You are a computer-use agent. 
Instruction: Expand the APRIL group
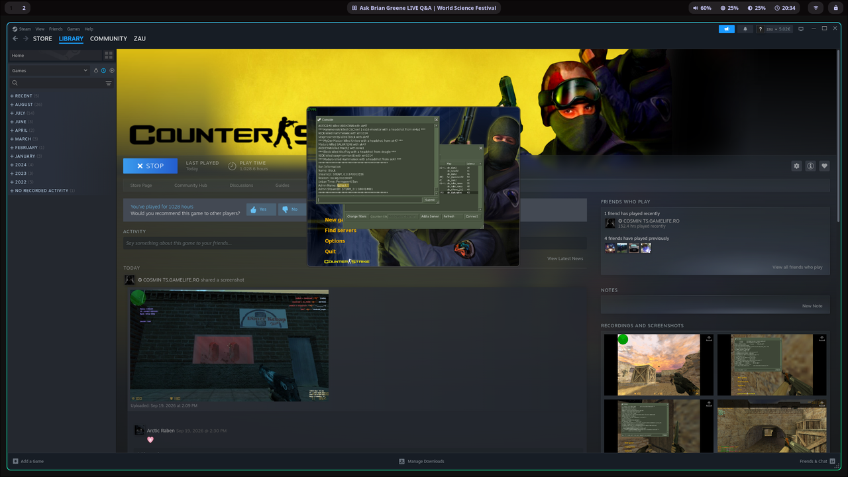(22, 131)
